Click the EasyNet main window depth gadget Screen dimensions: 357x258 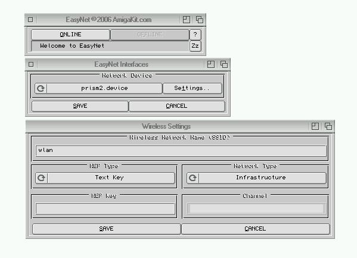pyautogui.click(x=200, y=20)
